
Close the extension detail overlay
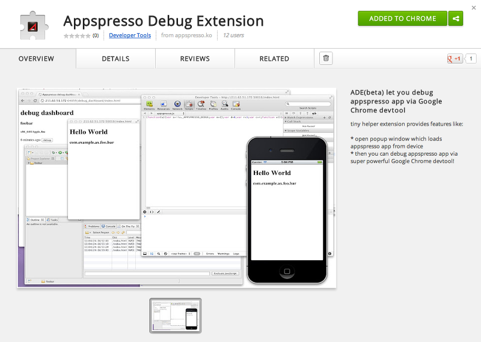click(474, 8)
